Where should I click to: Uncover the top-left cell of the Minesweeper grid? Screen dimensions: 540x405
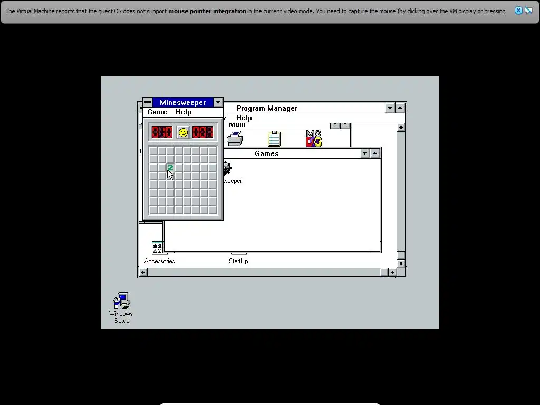pyautogui.click(x=153, y=151)
